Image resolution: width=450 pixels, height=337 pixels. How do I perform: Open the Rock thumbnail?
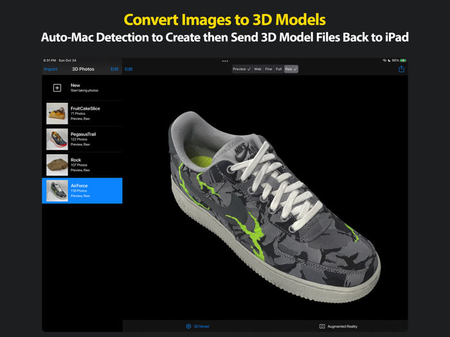coord(57,165)
